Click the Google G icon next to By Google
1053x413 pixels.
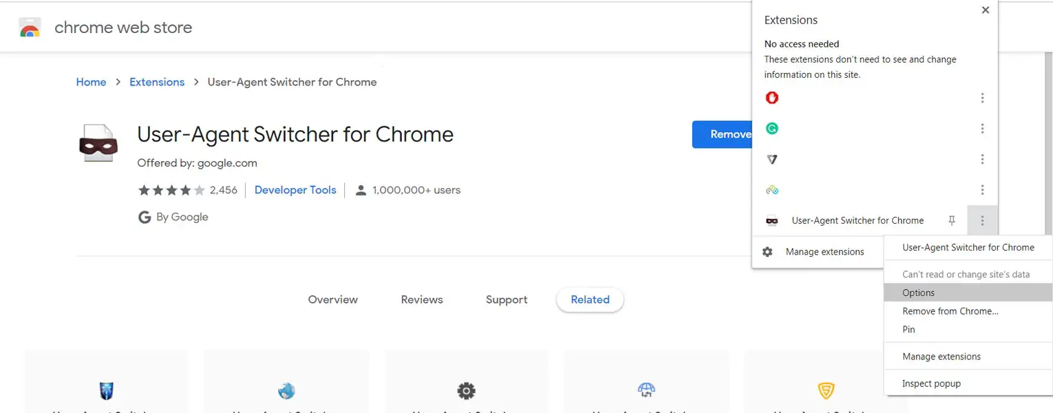pyautogui.click(x=145, y=217)
